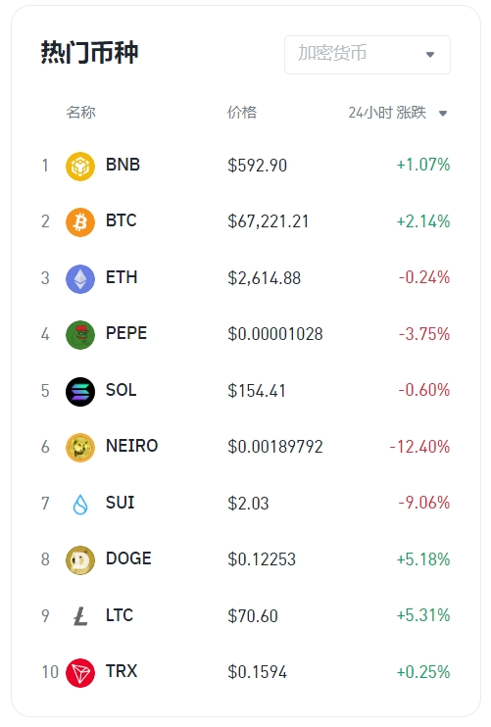
Task: Click the DOGE price $0.12253
Action: tap(262, 559)
